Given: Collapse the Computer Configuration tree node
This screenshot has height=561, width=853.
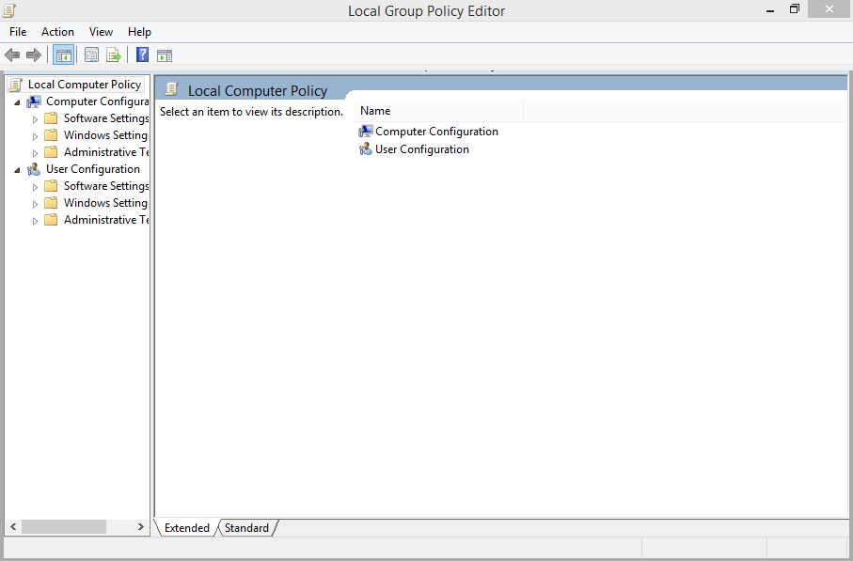Looking at the screenshot, I should (15, 101).
